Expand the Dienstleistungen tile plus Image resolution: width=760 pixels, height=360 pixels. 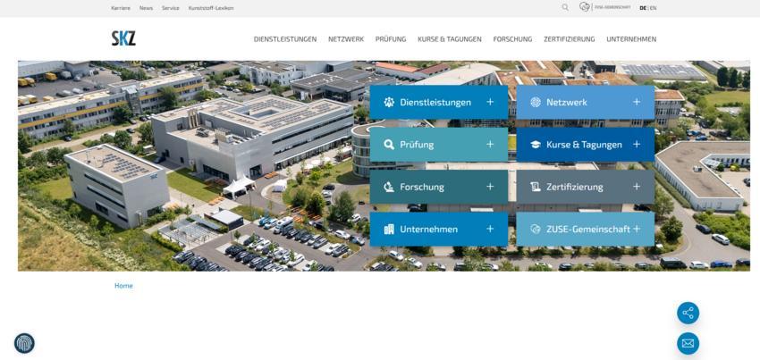click(490, 102)
